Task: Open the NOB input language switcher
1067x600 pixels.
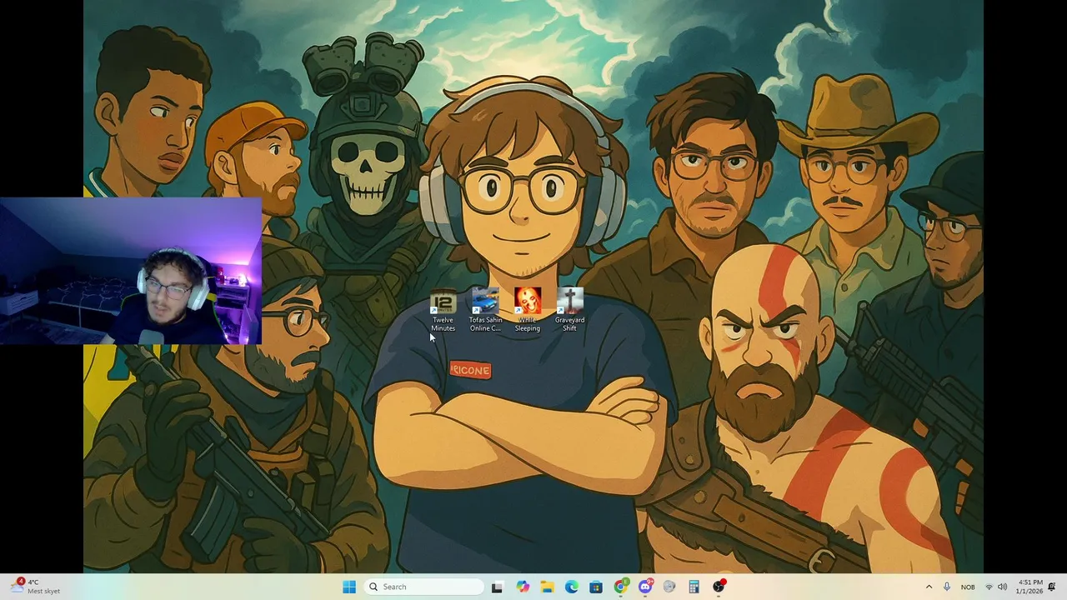Action: [968, 587]
